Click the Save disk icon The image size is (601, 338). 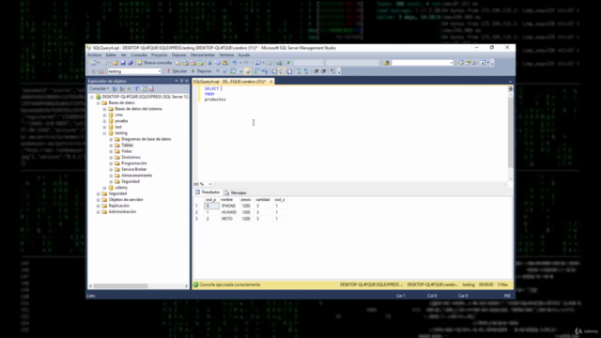click(x=123, y=63)
